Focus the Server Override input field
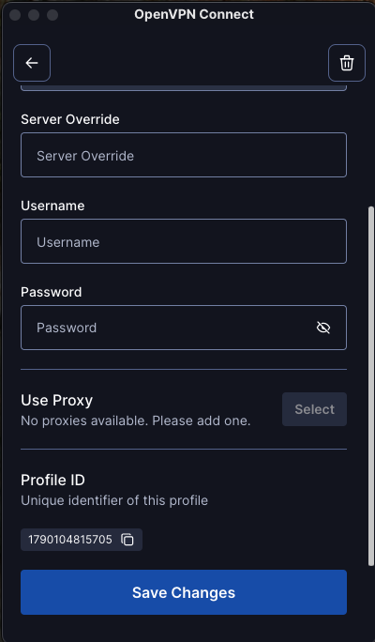The height and width of the screenshot is (642, 375). [184, 155]
